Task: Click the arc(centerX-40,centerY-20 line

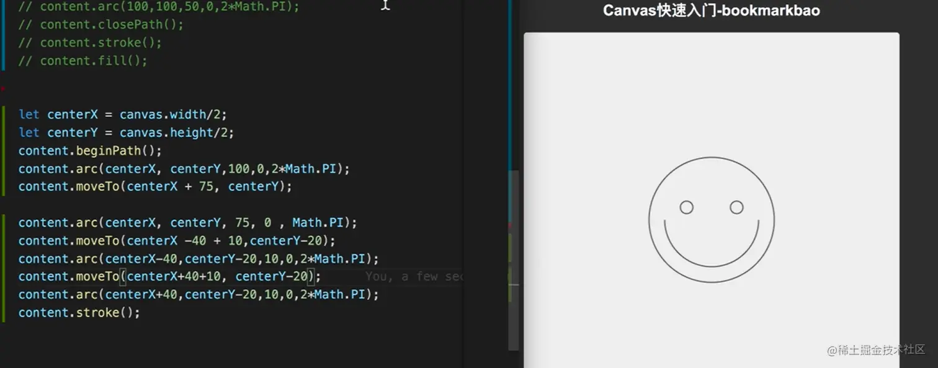Action: pos(199,258)
